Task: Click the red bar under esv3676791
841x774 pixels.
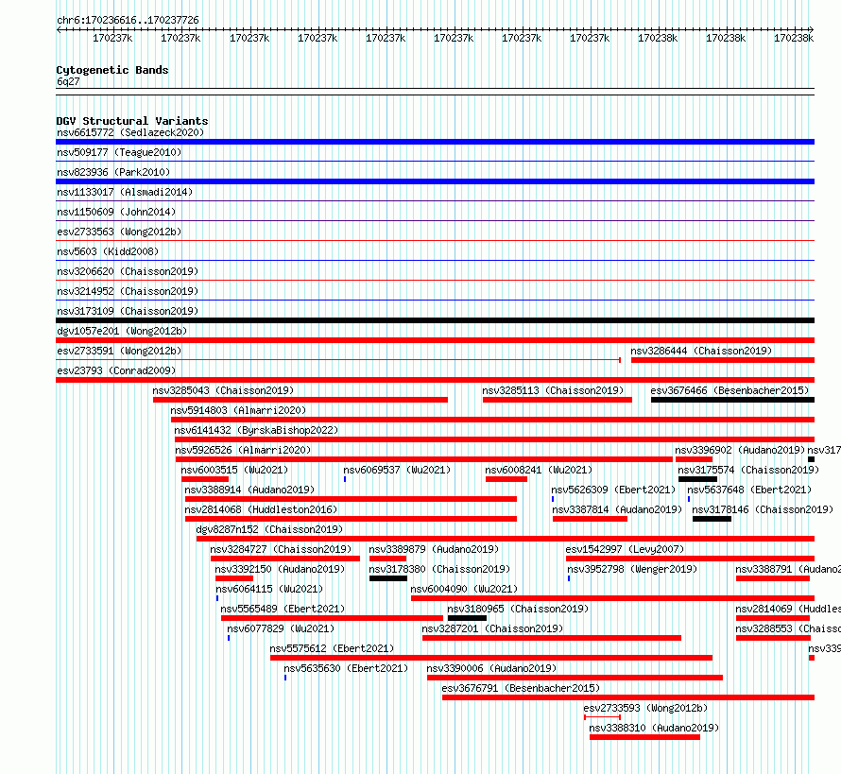Action: point(628,697)
